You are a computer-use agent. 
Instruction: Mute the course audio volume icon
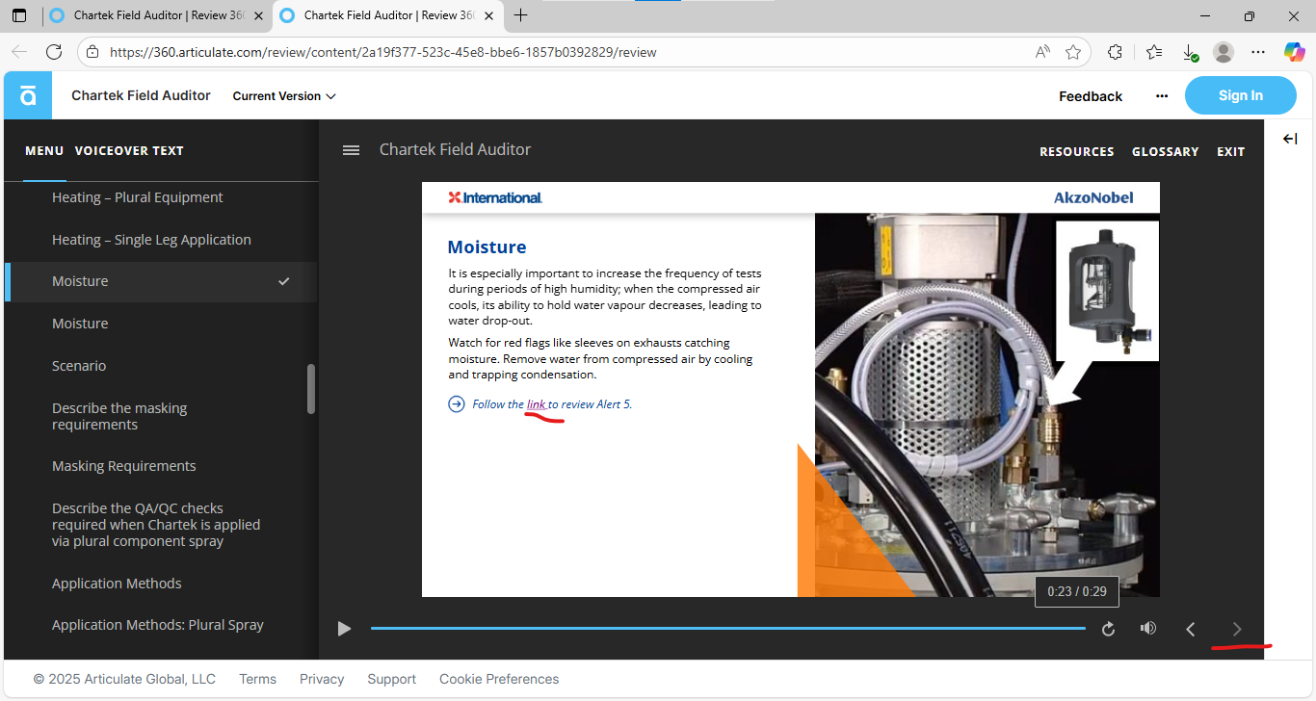pos(1147,629)
